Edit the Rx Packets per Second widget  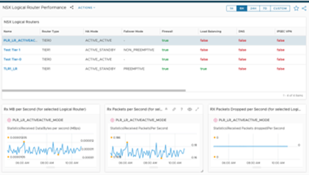pos(174,109)
